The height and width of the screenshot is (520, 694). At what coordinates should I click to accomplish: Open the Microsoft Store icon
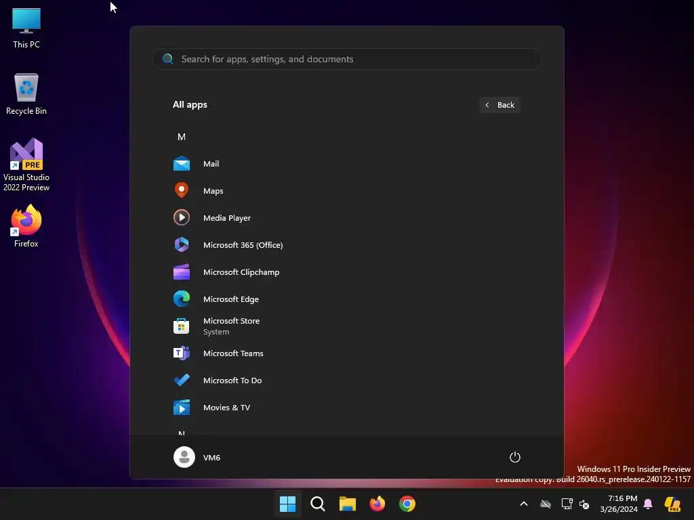pos(182,326)
